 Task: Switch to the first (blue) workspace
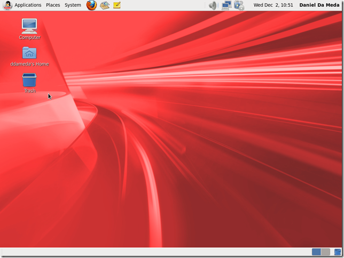coord(316,252)
